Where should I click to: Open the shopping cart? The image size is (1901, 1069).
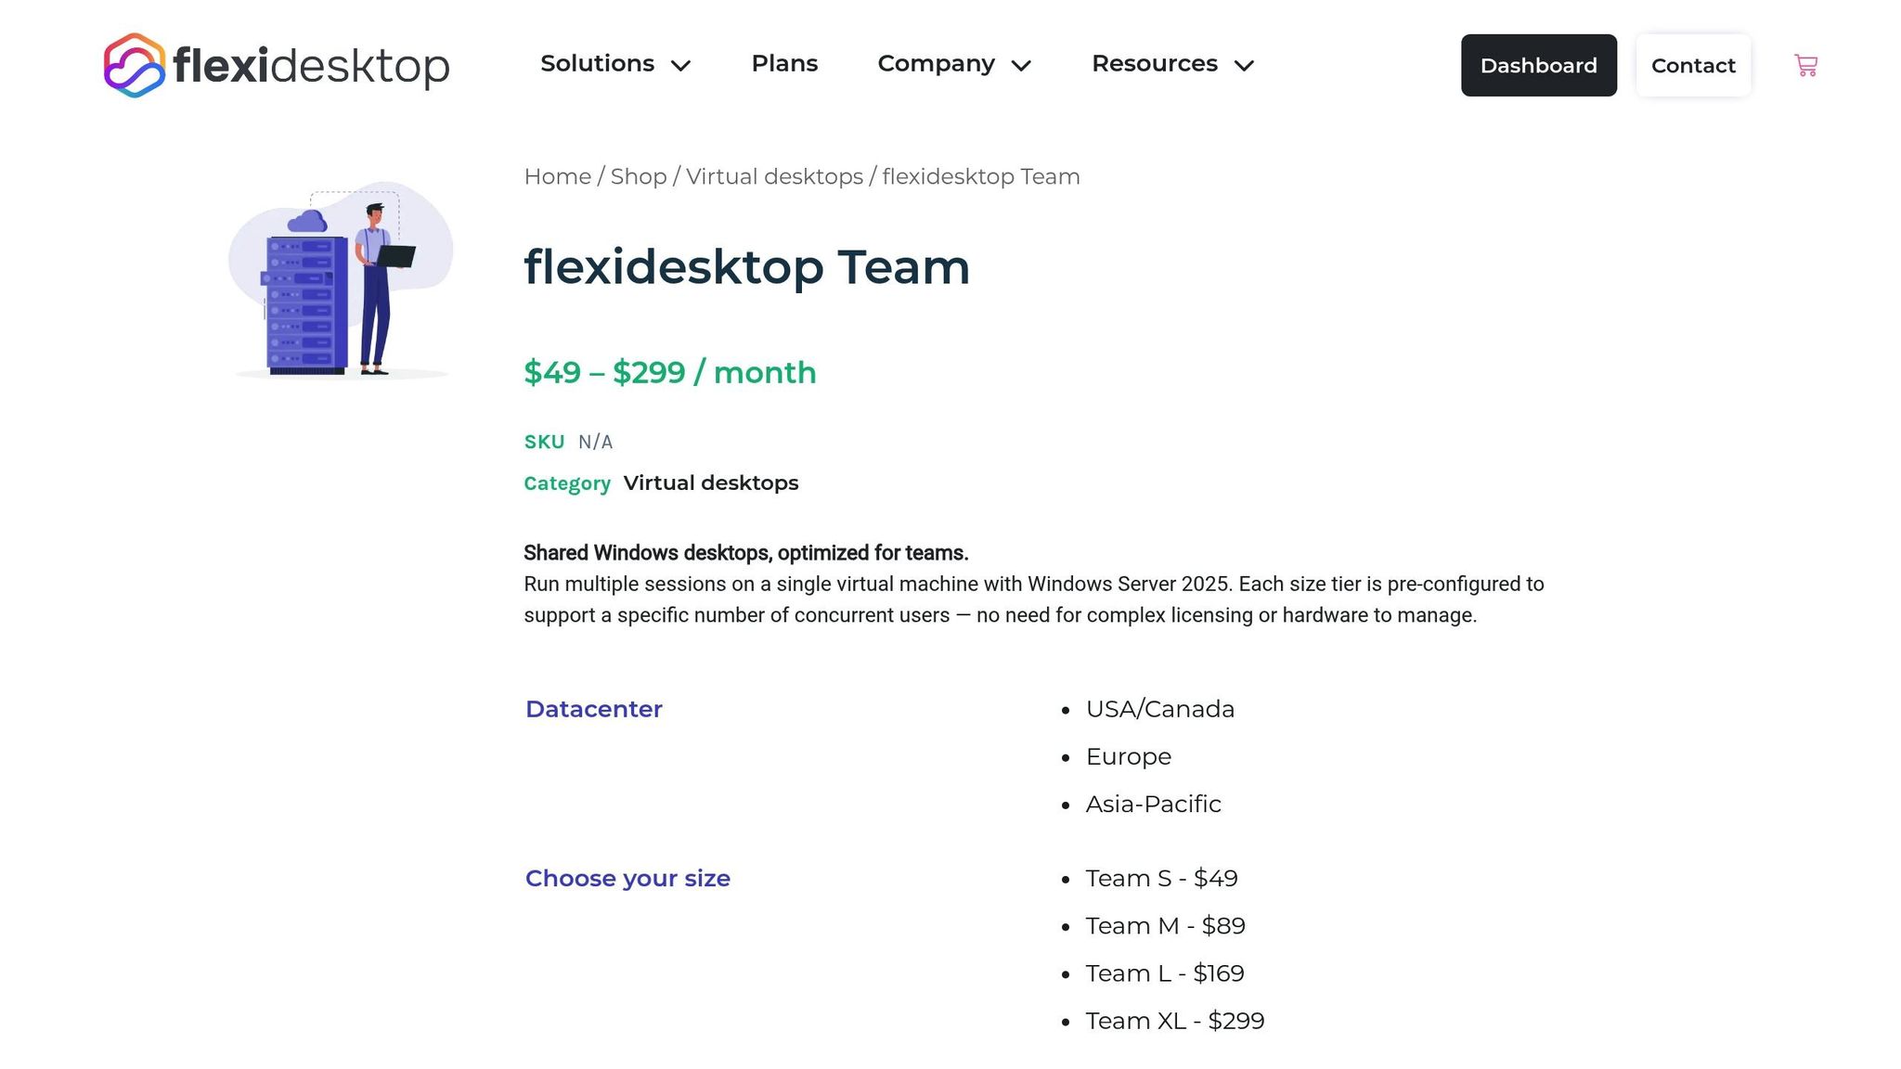tap(1804, 65)
